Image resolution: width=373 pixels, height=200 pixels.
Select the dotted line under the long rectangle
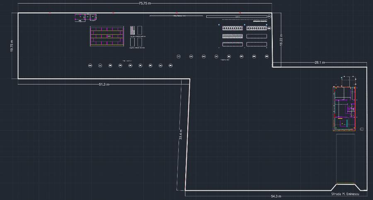point(245,19)
